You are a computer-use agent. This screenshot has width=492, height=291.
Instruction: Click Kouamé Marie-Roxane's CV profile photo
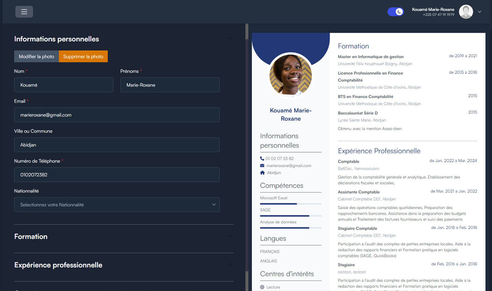tap(291, 75)
